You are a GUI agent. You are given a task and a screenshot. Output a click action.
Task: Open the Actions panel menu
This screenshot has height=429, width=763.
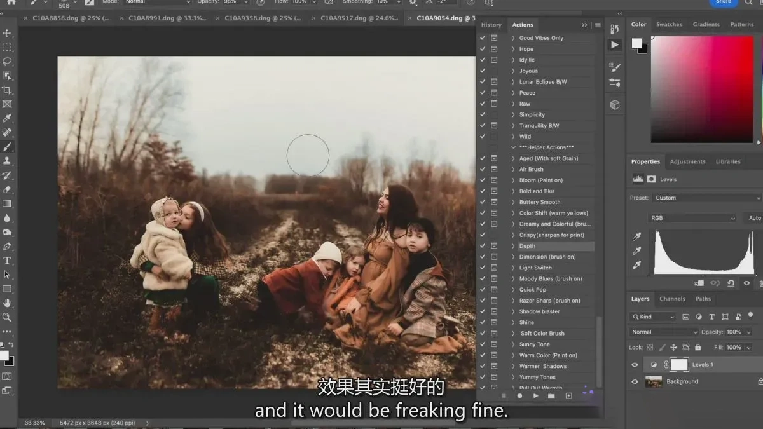coord(598,25)
